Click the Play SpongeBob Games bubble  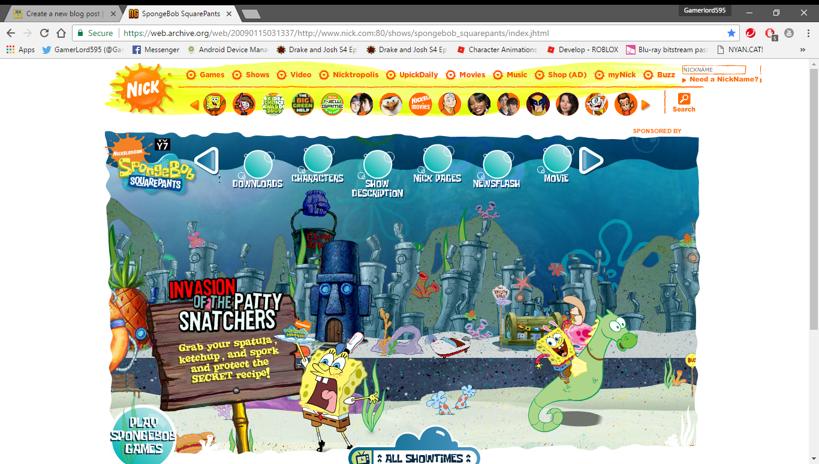(x=143, y=436)
